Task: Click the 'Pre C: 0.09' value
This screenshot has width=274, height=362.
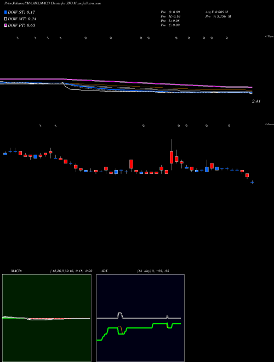Action: click(x=170, y=25)
